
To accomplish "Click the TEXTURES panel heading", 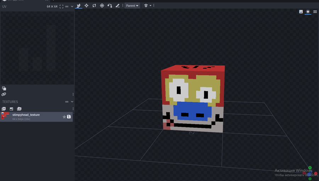I will (x=10, y=102).
